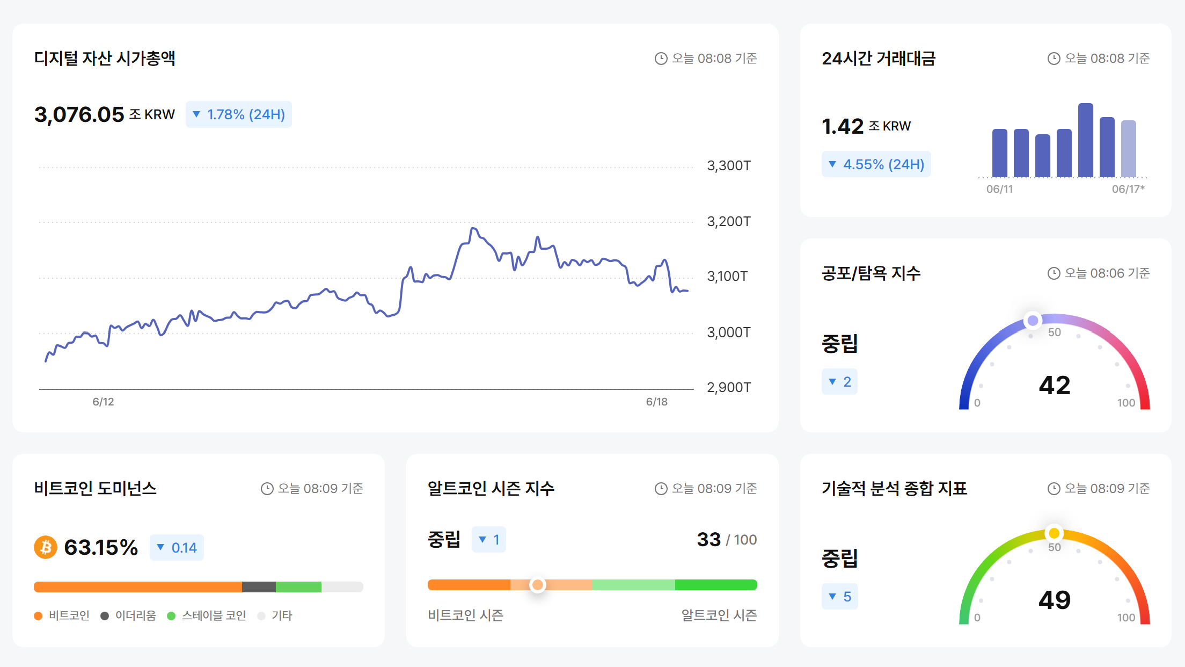The width and height of the screenshot is (1185, 667).
Task: Click the 3,100T axis label
Action: coord(727,276)
